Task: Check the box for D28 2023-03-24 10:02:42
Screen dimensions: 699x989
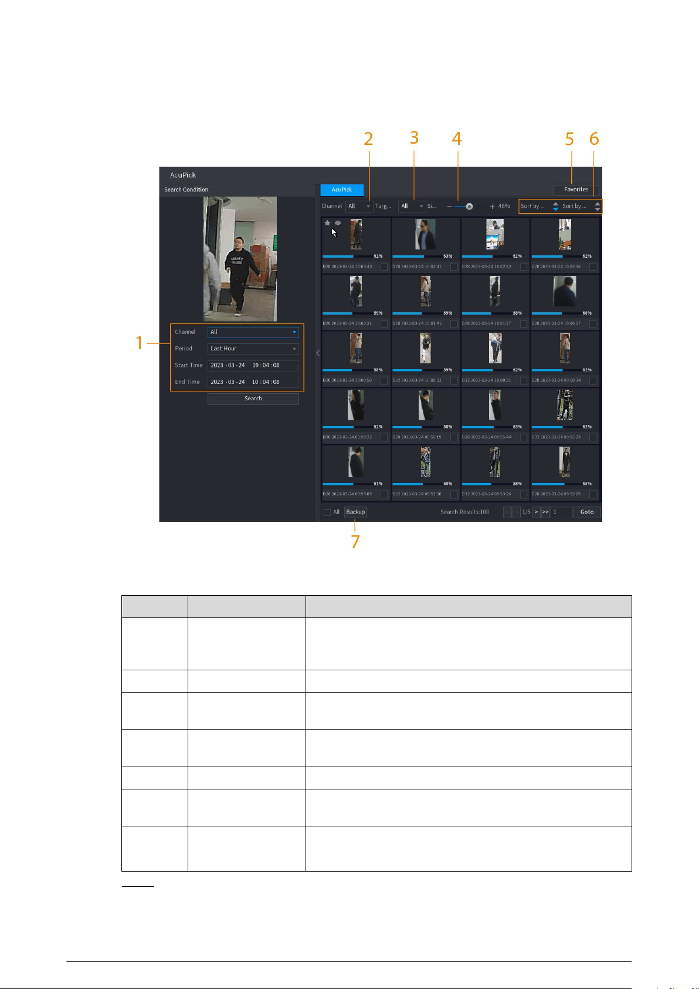Action: [523, 266]
